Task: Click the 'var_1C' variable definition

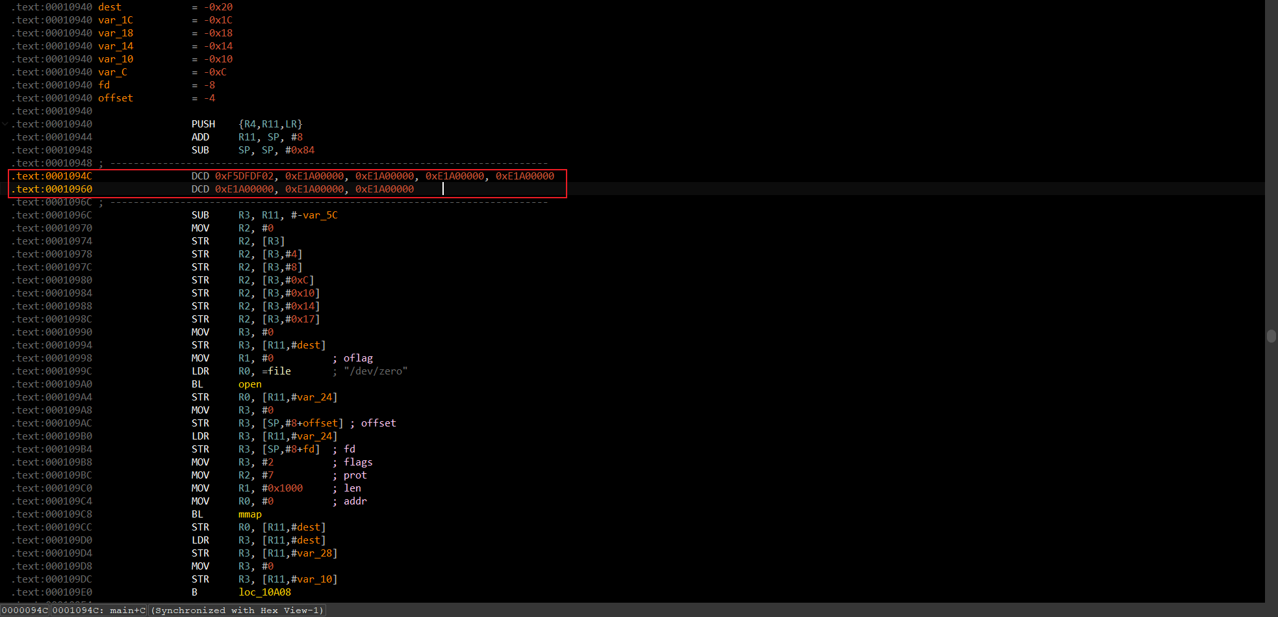Action: (116, 20)
